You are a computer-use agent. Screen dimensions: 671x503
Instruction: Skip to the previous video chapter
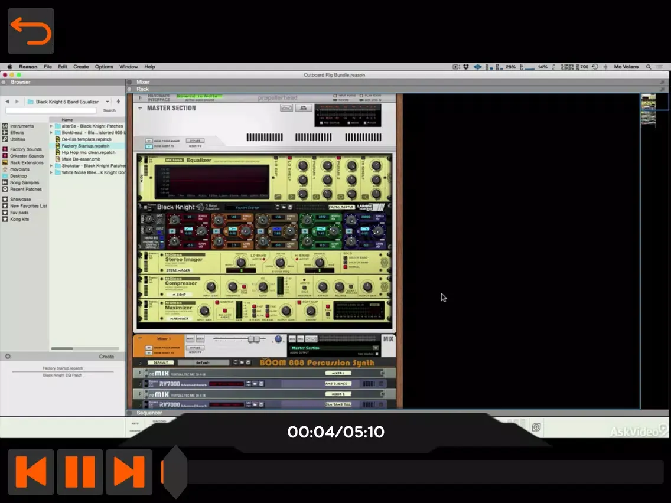31,472
